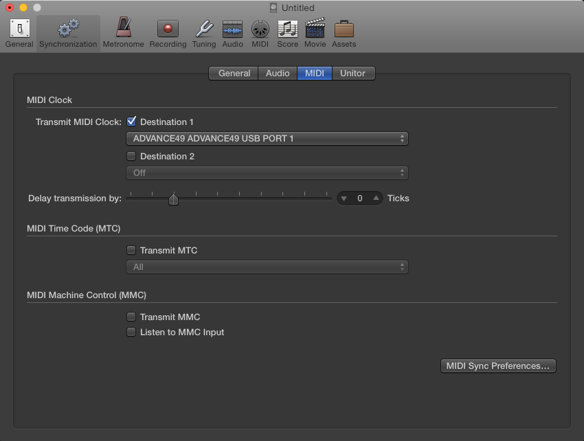The height and width of the screenshot is (441, 584).
Task: Open the Destination 2 Off dropdown
Action: point(267,172)
